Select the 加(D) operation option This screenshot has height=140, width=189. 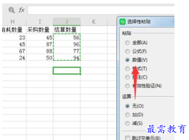click(134, 115)
